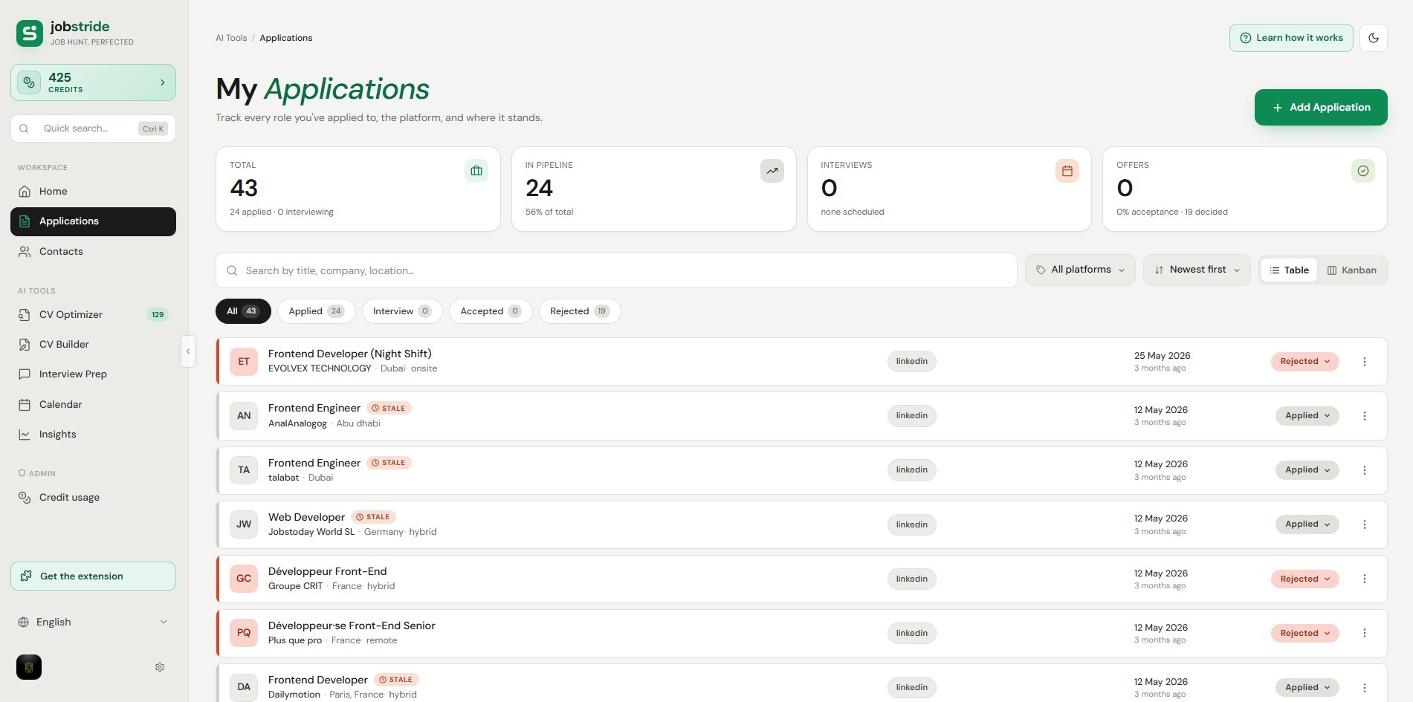The height and width of the screenshot is (702, 1413).
Task: Focus the Quick search field
Action: point(93,129)
